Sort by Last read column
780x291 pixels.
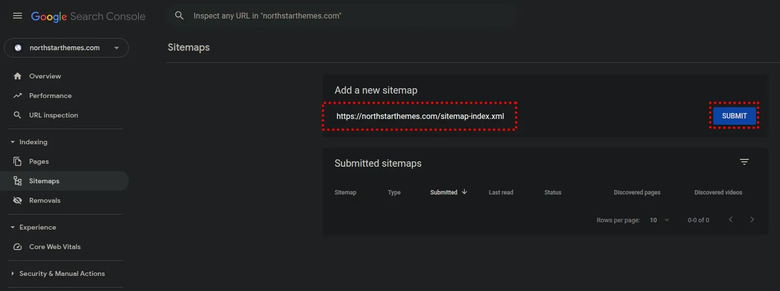[501, 193]
